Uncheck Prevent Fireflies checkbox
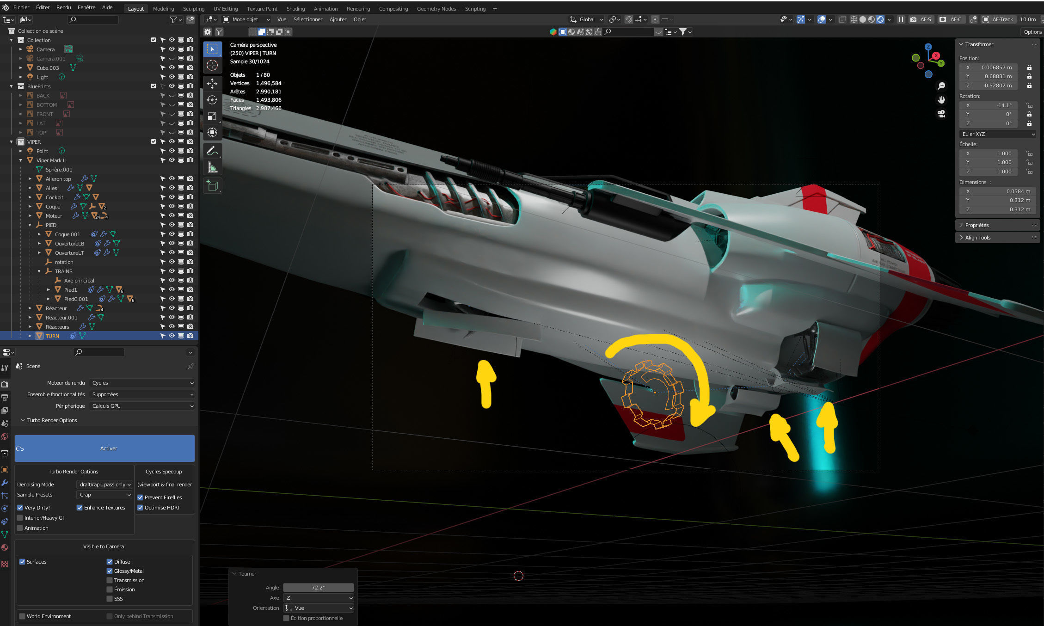This screenshot has width=1044, height=626. pyautogui.click(x=140, y=497)
